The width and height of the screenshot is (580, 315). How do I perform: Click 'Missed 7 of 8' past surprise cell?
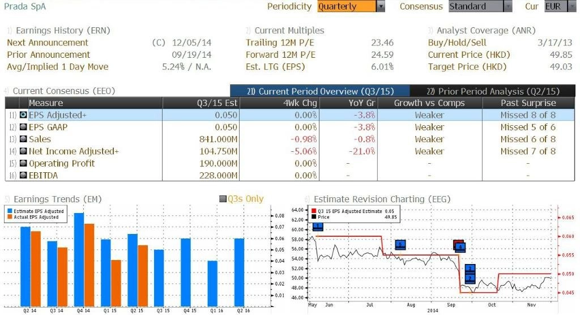[528, 151]
